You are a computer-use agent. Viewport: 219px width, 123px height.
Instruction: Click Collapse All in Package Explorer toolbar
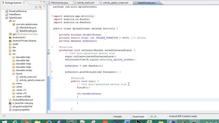click(x=36, y=7)
